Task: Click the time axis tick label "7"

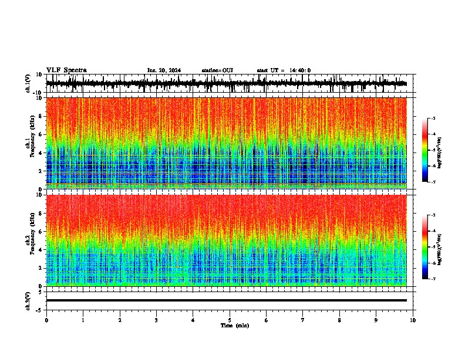Action: [x=303, y=320]
